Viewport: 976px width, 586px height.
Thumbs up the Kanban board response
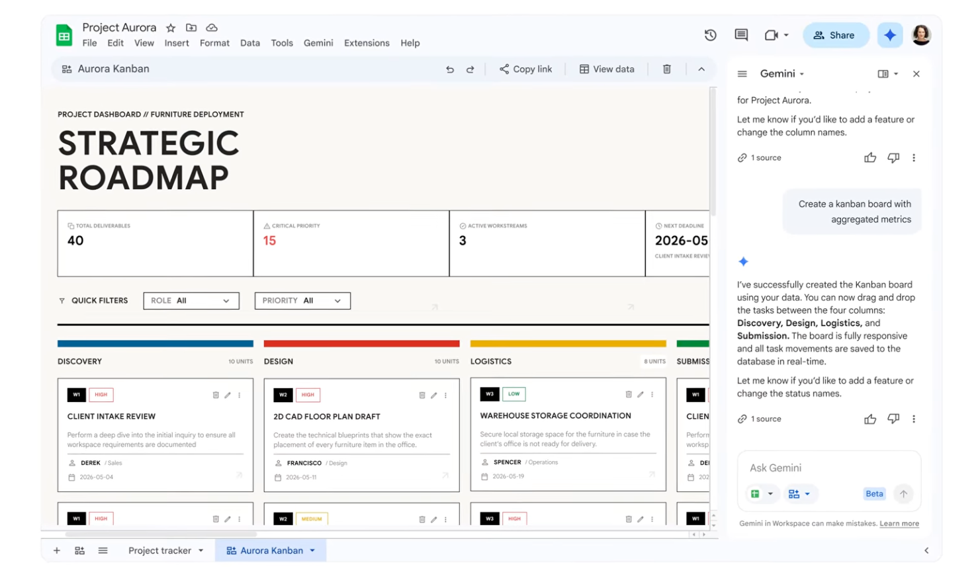coord(870,419)
